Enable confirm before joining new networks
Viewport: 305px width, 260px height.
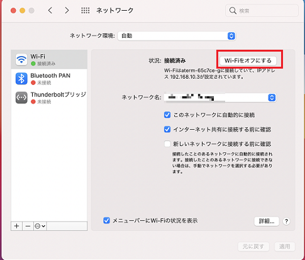167,144
